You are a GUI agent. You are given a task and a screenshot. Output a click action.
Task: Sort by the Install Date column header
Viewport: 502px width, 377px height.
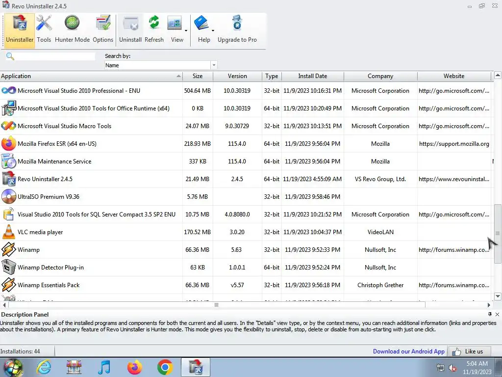[x=312, y=76]
